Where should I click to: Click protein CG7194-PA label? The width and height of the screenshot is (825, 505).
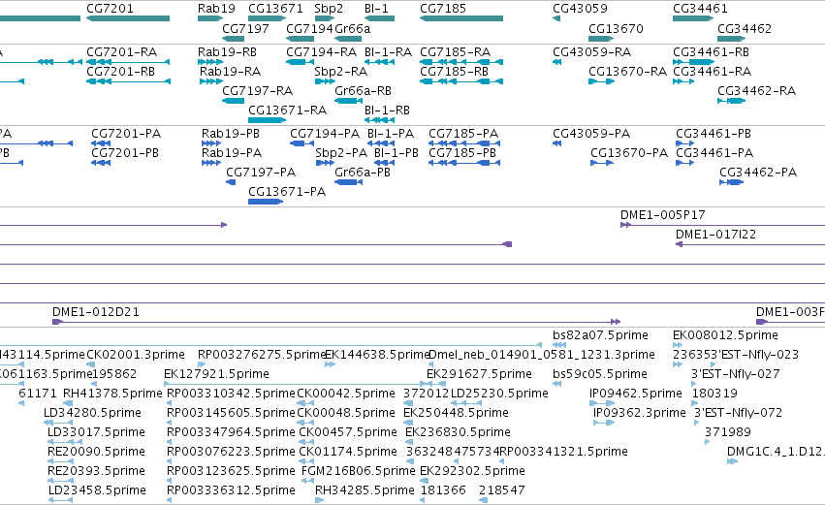click(325, 134)
